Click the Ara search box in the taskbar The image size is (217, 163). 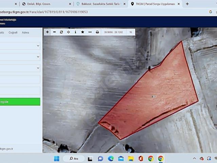pyautogui.click(x=74, y=159)
